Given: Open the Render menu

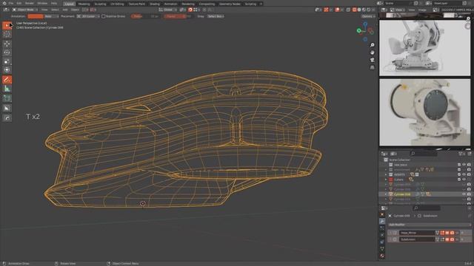Looking at the screenshot, I should pyautogui.click(x=30, y=3).
